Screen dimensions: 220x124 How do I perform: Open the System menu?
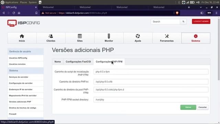[x=33, y=2]
